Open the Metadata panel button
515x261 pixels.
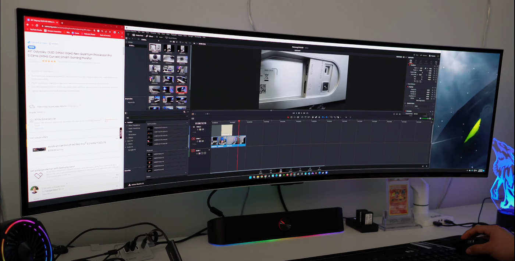tap(423, 55)
